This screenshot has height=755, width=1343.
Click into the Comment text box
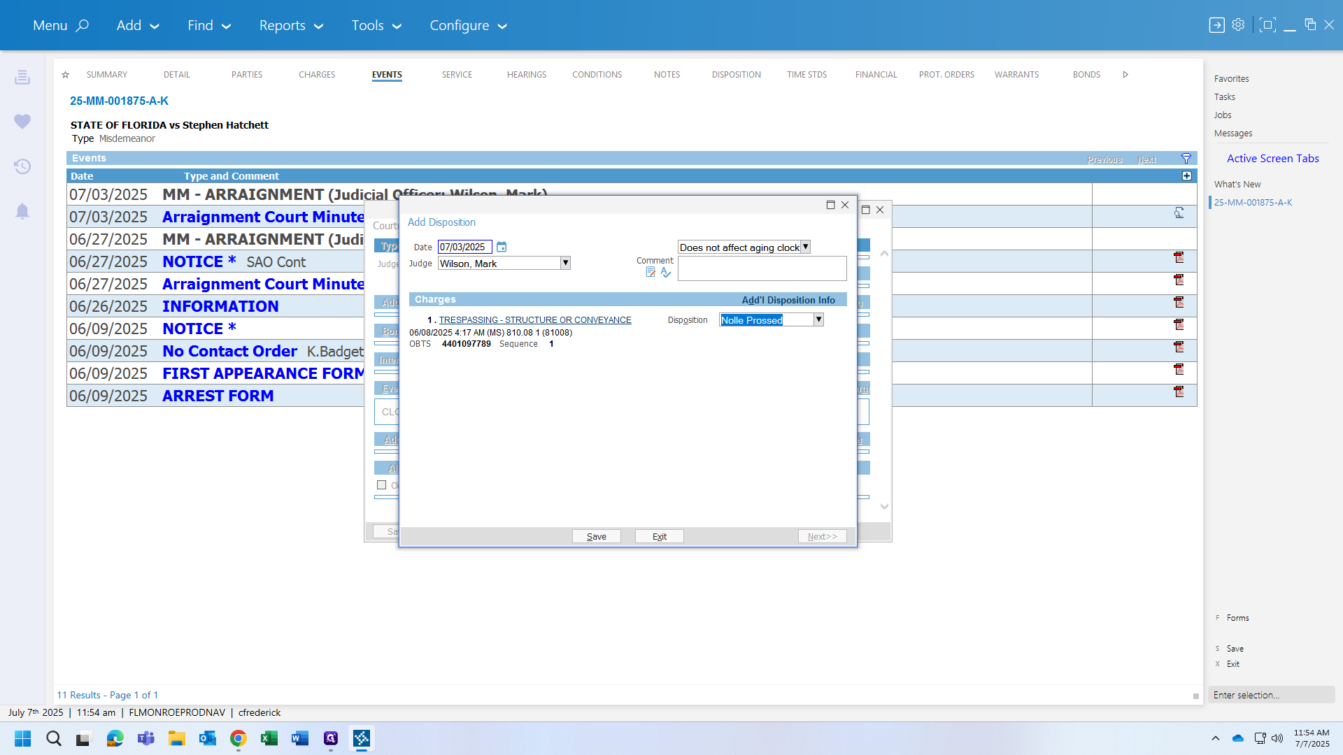point(762,268)
